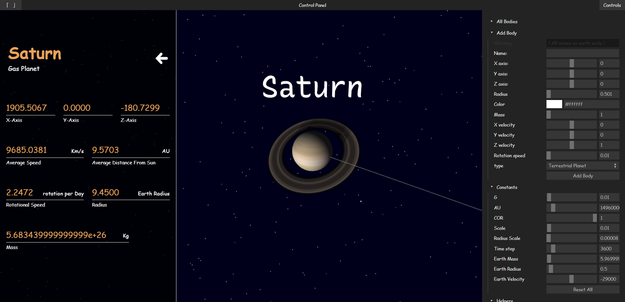Click the X-Axis value 1905.5067
This screenshot has width=625, height=302.
(27, 108)
